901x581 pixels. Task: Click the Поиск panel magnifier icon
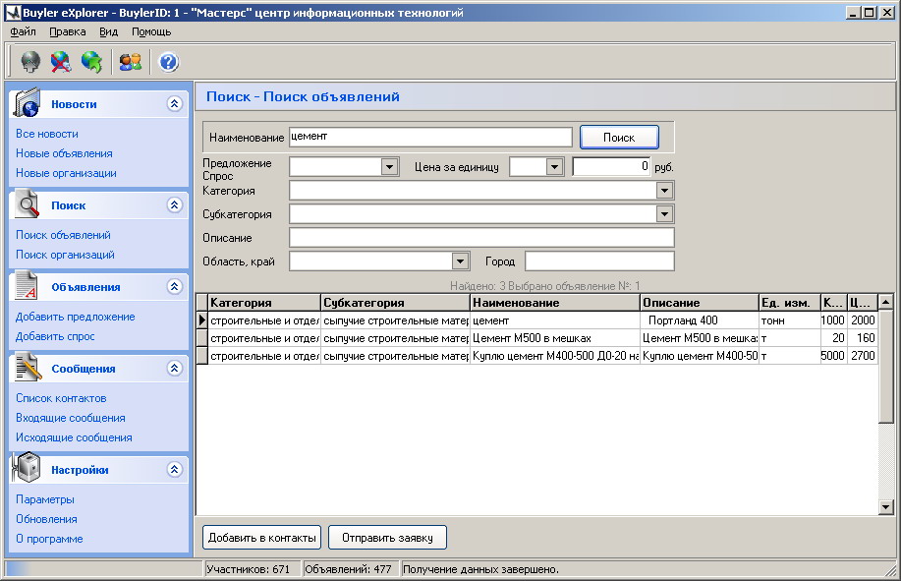tap(26, 204)
